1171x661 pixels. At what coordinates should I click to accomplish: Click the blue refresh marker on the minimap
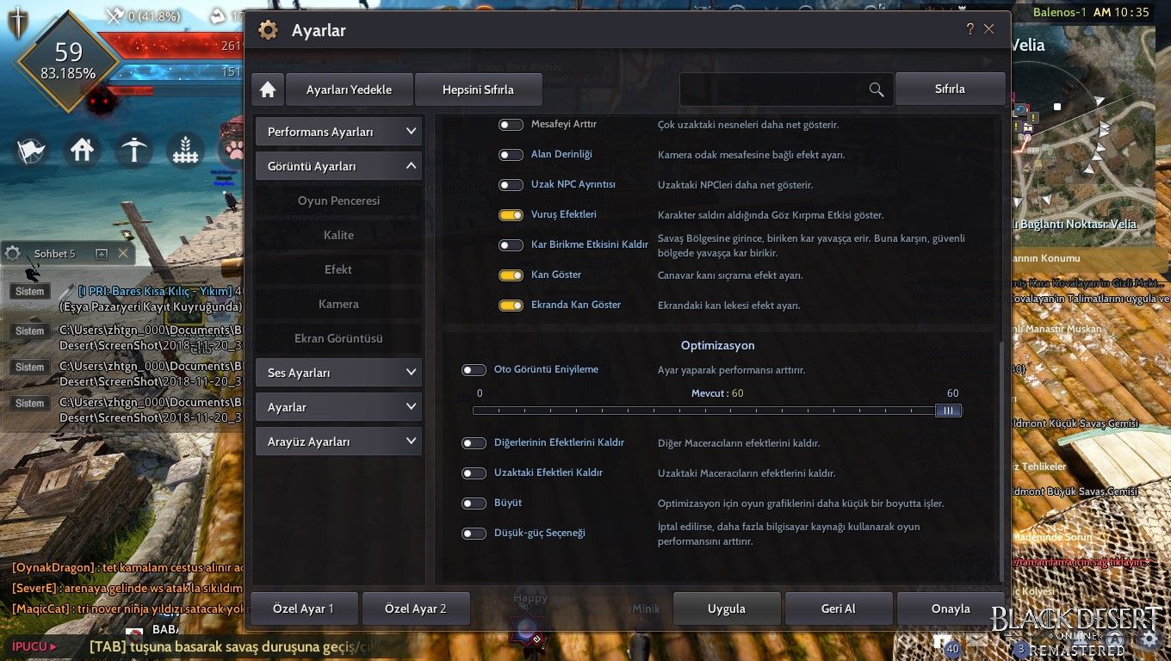coord(1021,110)
